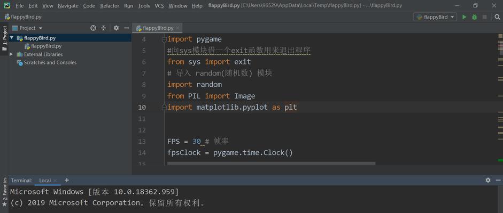The image size is (503, 213).
Task: Click 'from PIL import Image' line
Action: tap(211, 96)
